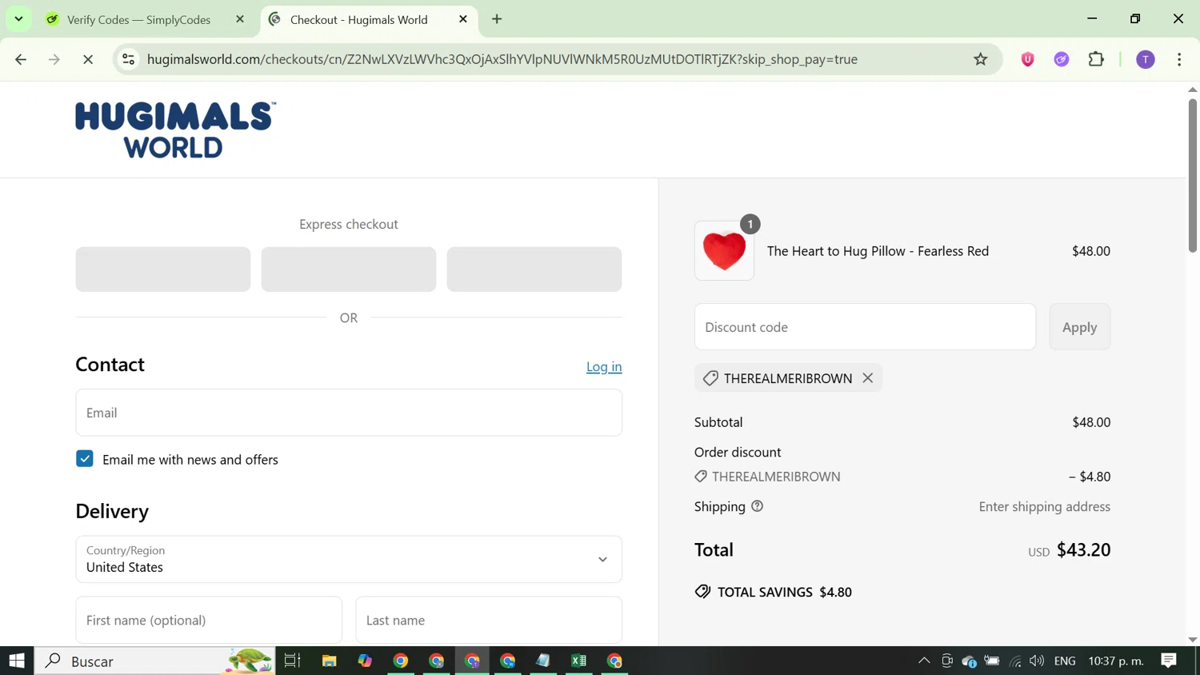Open the Wi-Fi network tray icon
The width and height of the screenshot is (1200, 675).
pos(1015,661)
